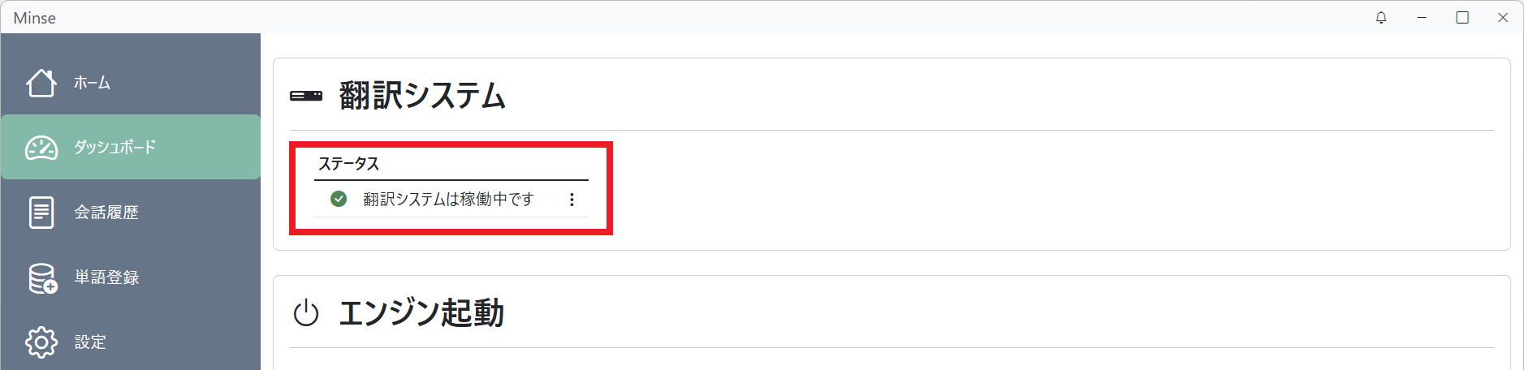
Task: Click the engine start power icon
Action: [306, 313]
